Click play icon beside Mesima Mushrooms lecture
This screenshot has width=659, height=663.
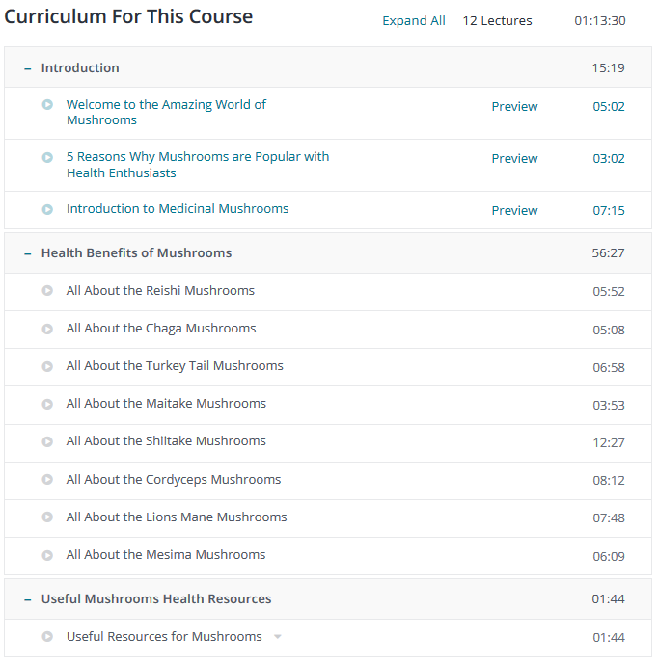(x=47, y=555)
